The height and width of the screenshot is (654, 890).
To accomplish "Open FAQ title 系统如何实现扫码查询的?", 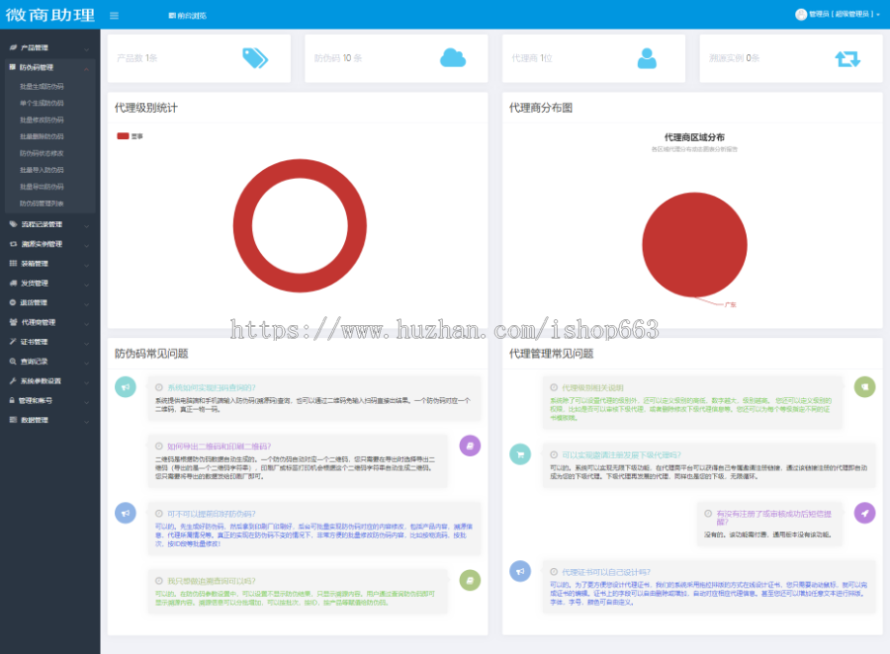I will 212,387.
